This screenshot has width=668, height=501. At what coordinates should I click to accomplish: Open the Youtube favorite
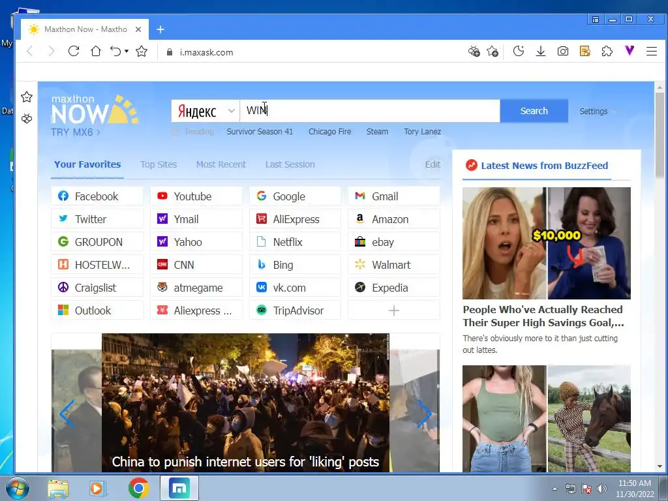pyautogui.click(x=196, y=196)
